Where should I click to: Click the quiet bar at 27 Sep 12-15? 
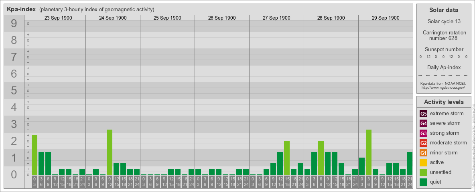pyautogui.click(x=280, y=164)
